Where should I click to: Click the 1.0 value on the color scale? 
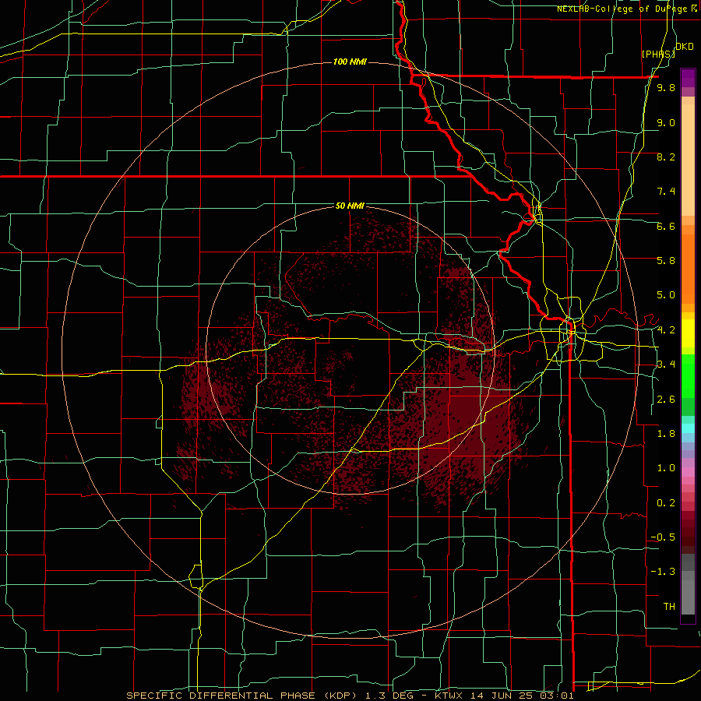pyautogui.click(x=666, y=468)
